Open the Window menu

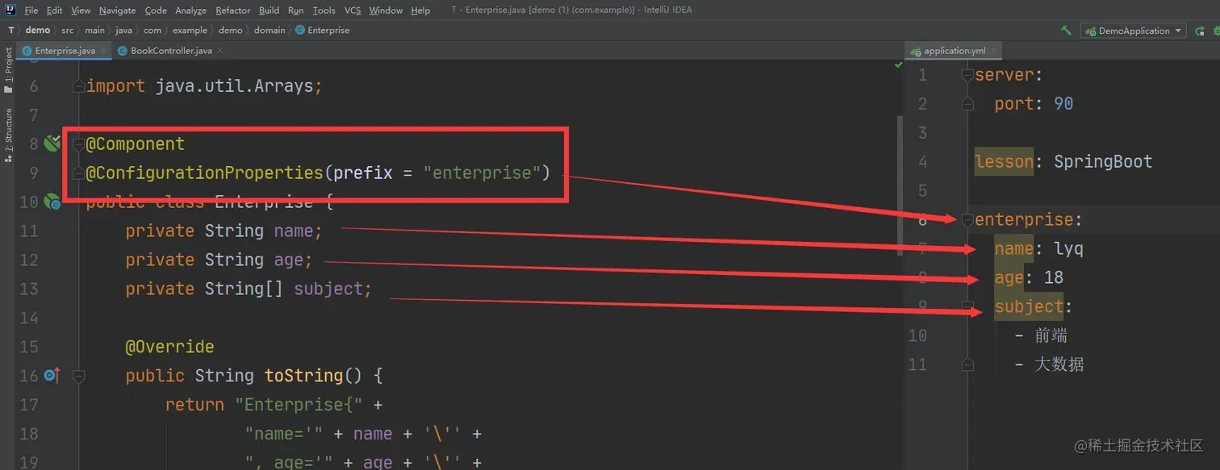[386, 10]
